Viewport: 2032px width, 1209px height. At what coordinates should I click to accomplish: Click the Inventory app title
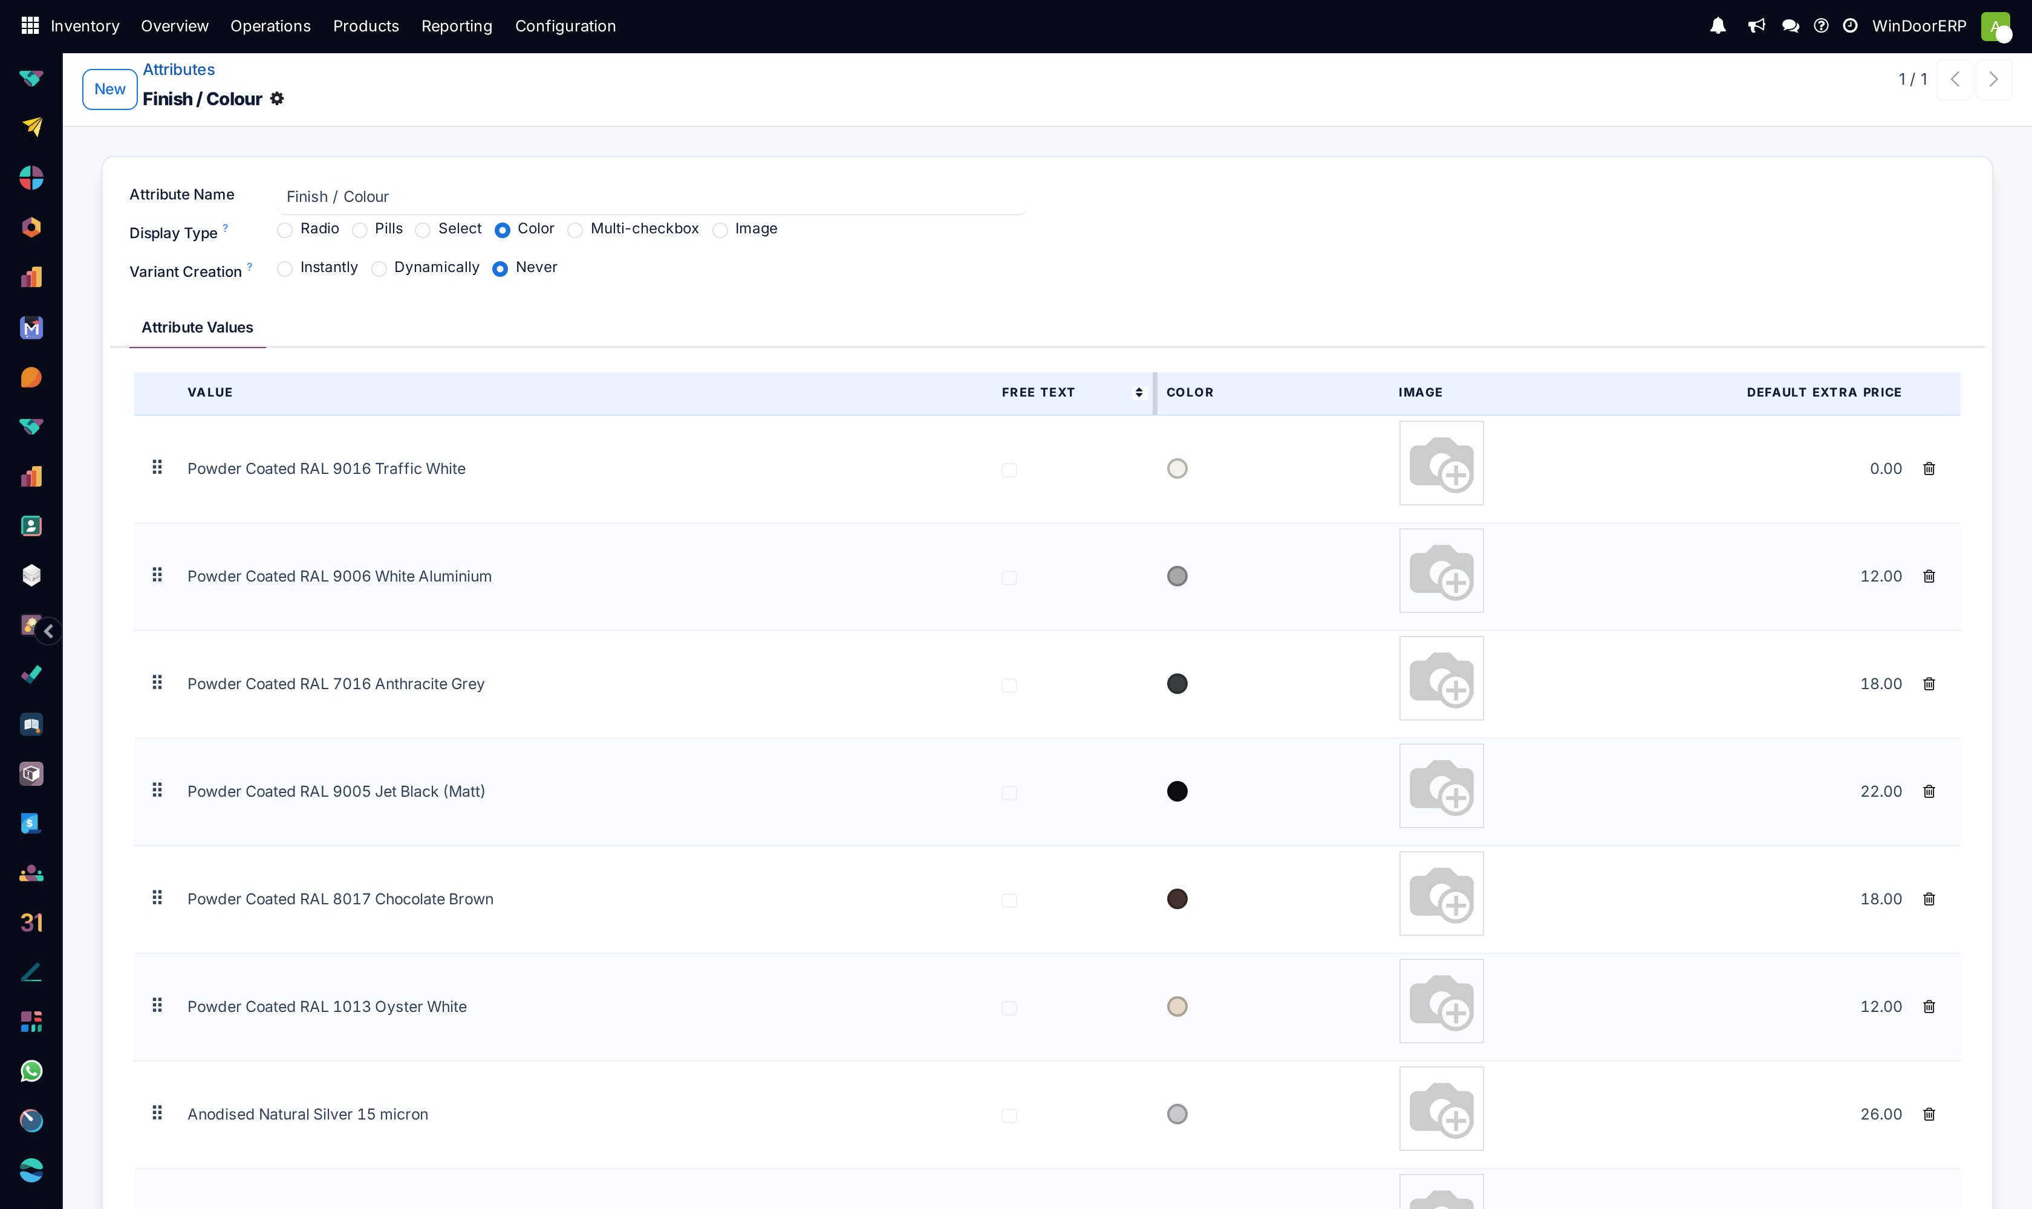[x=85, y=26]
